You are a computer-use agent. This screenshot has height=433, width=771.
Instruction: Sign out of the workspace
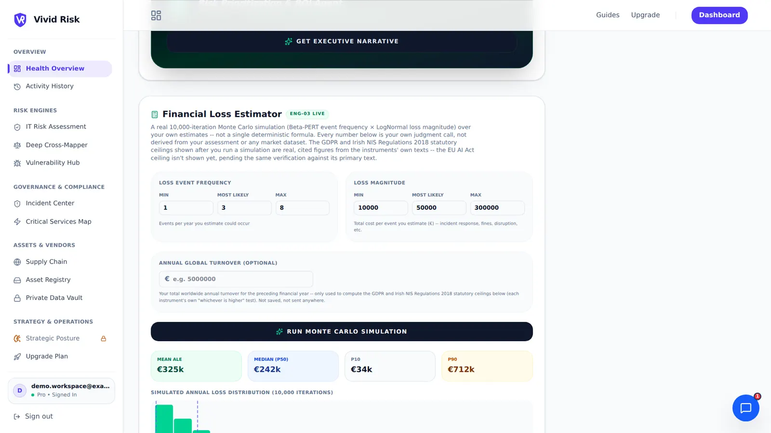tap(34, 417)
